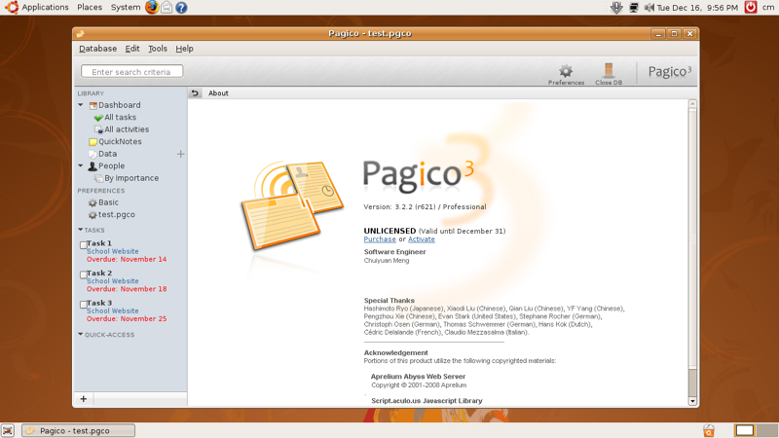Click the Close DB door icon

point(608,70)
